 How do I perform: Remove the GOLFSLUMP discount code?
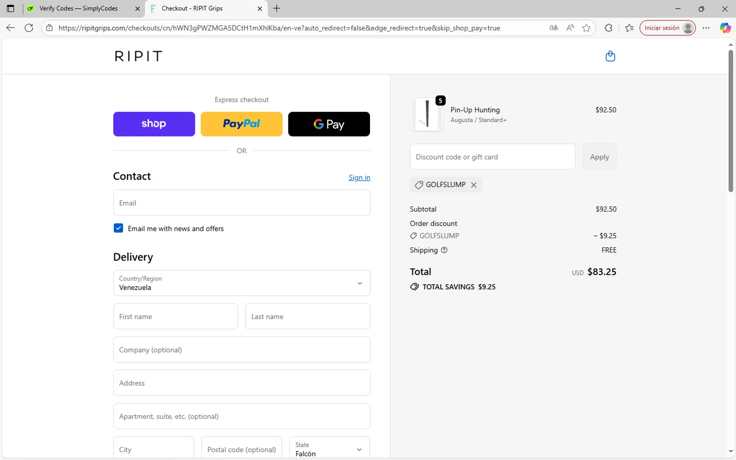474,185
